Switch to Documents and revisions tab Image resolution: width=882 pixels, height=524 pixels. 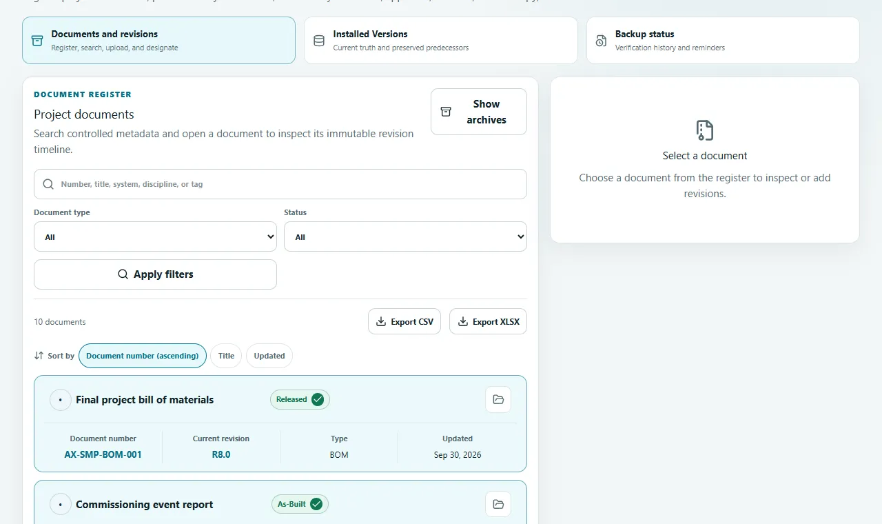click(158, 41)
